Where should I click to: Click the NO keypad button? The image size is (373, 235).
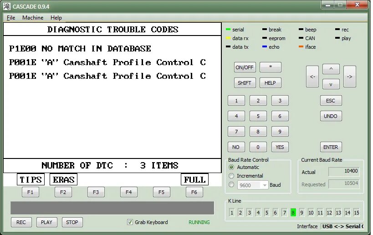pos(236,147)
